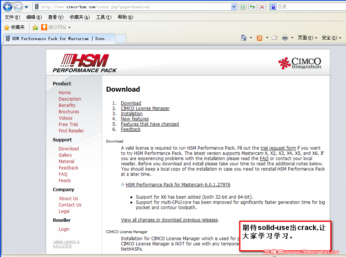The image size is (346, 257).
Task: Jump to Installation section link
Action: pyautogui.click(x=132, y=114)
